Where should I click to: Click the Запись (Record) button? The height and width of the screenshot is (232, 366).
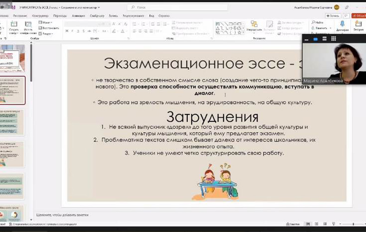(333, 15)
